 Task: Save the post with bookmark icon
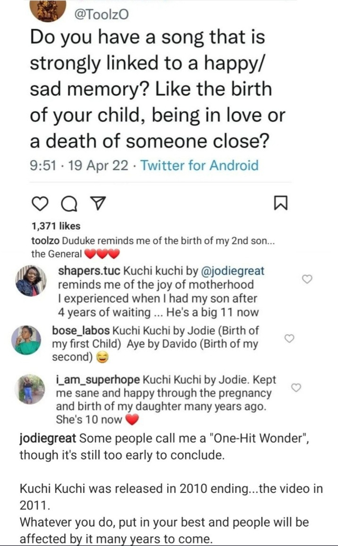[280, 203]
